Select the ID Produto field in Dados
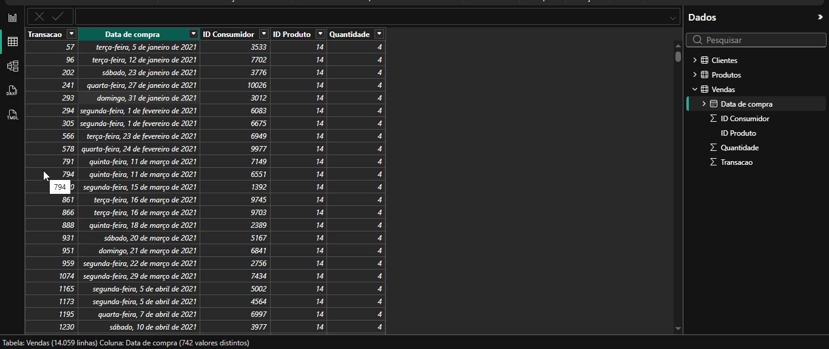Viewport: 829px width, 349px height. point(738,133)
